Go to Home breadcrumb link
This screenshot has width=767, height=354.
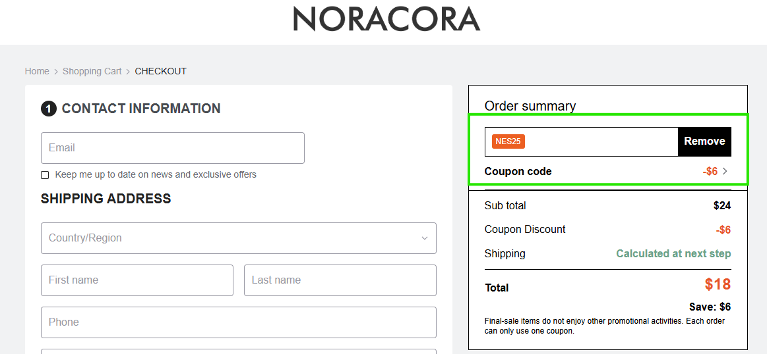pos(37,71)
